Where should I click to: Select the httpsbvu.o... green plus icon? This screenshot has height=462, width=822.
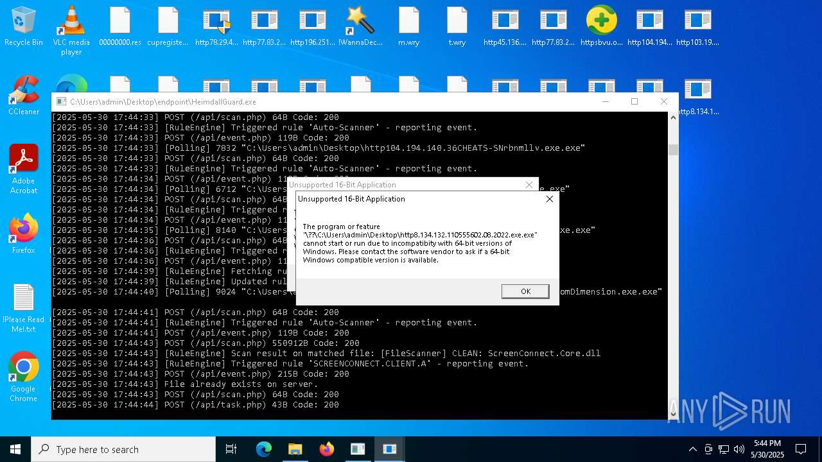click(601, 27)
